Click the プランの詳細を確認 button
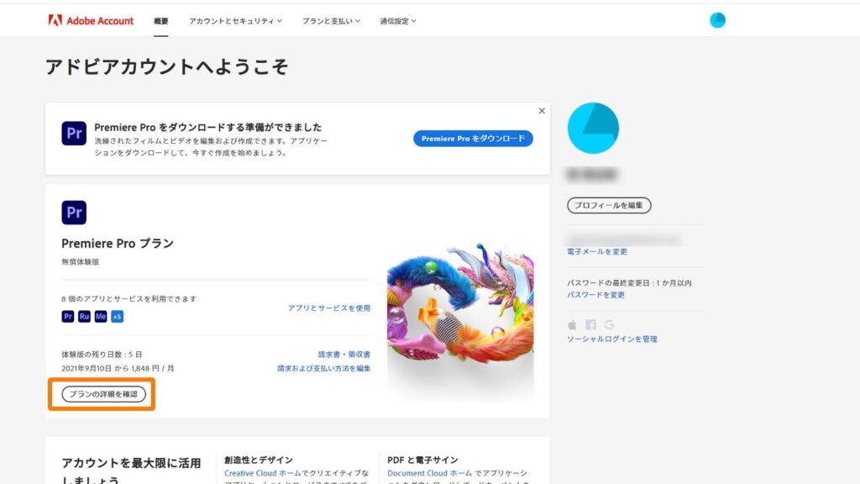Viewport: 860px width, 484px height. [103, 394]
